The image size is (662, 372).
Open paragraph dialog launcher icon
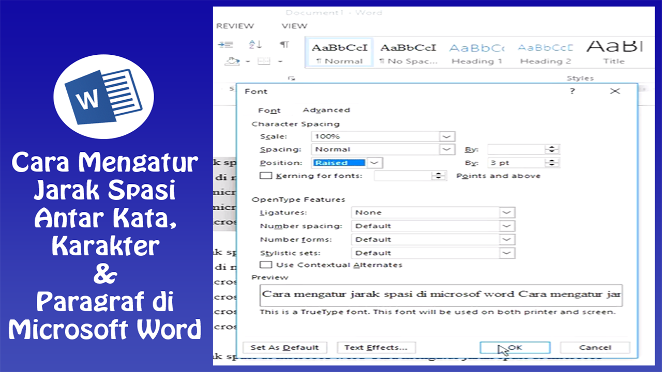[292, 78]
